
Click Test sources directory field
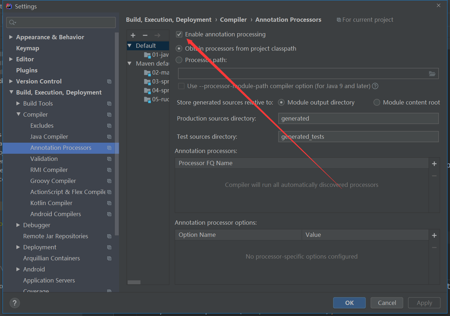coord(358,137)
